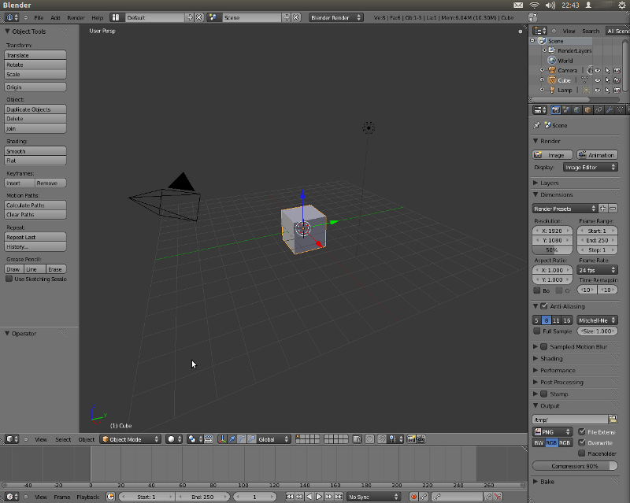Screen dimensions: 630x503
Task: Open the Blender Render engine dropdown
Action: coord(336,17)
